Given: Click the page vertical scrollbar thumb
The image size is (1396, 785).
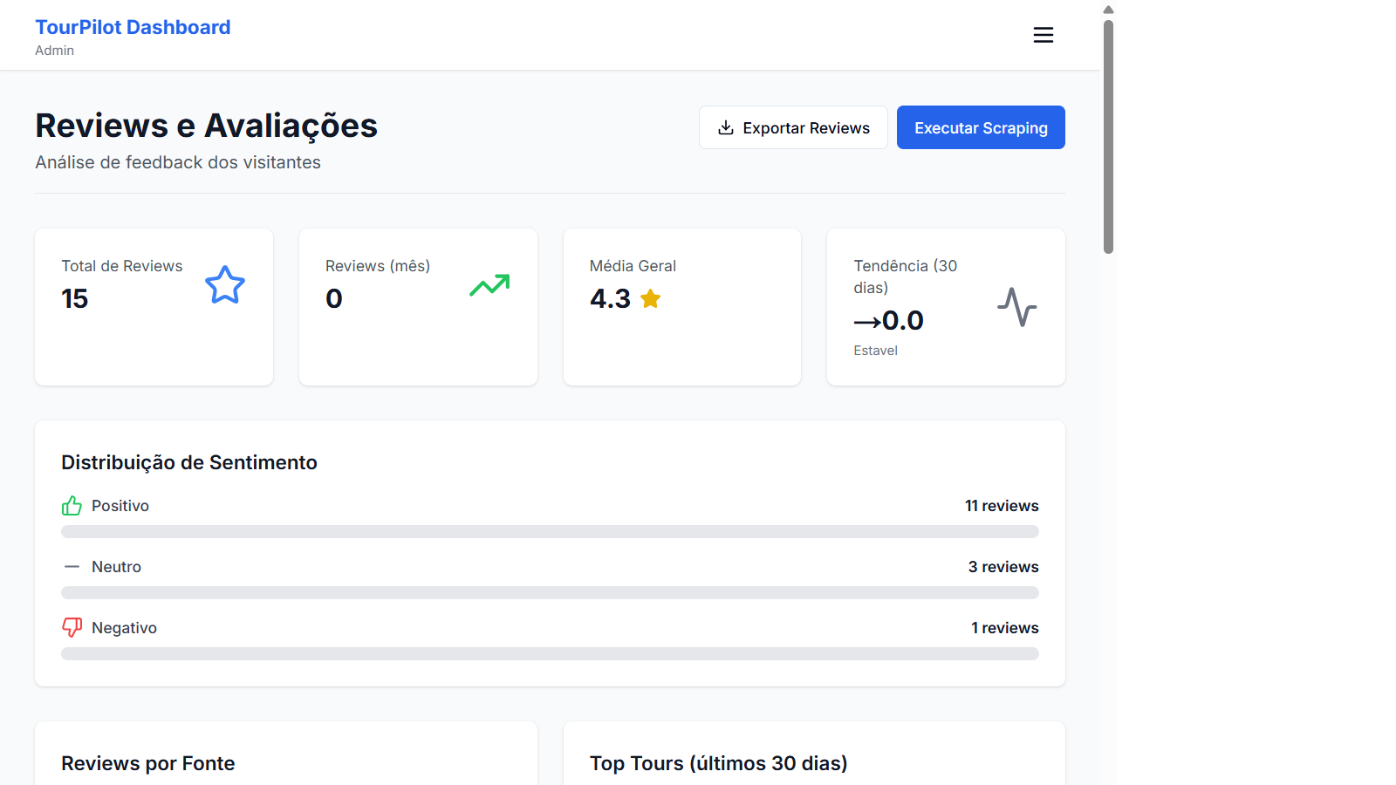Looking at the screenshot, I should [x=1108, y=136].
